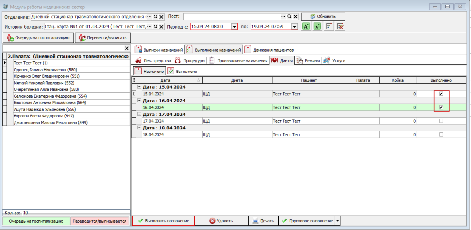Open the Лек. средства tab
471x230 pixels.
tap(153, 60)
